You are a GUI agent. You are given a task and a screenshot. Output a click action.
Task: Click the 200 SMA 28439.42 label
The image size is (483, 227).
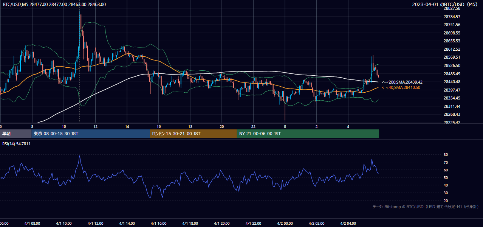click(x=402, y=82)
